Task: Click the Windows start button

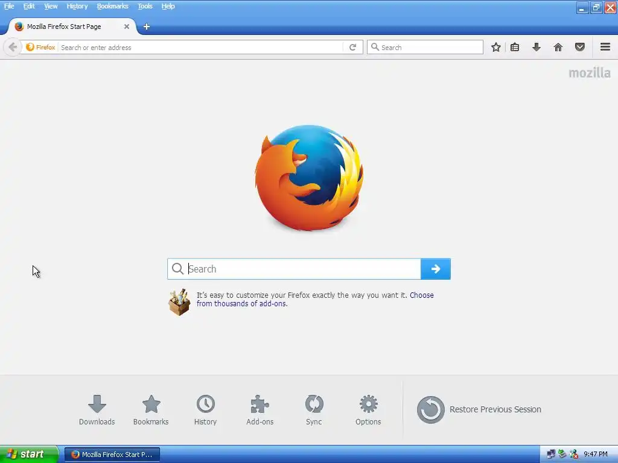Action: pos(29,454)
